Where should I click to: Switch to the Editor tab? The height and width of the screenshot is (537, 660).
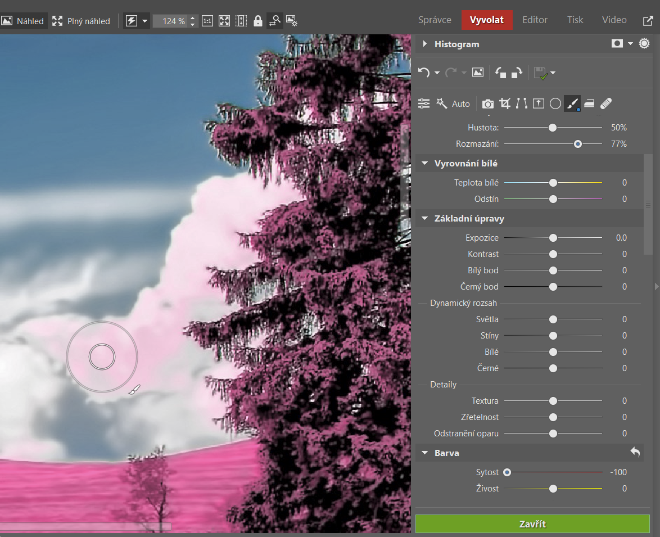[535, 20]
